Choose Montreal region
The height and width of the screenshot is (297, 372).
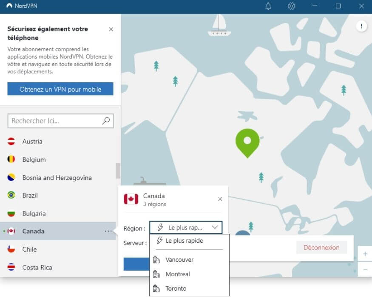coord(189,274)
